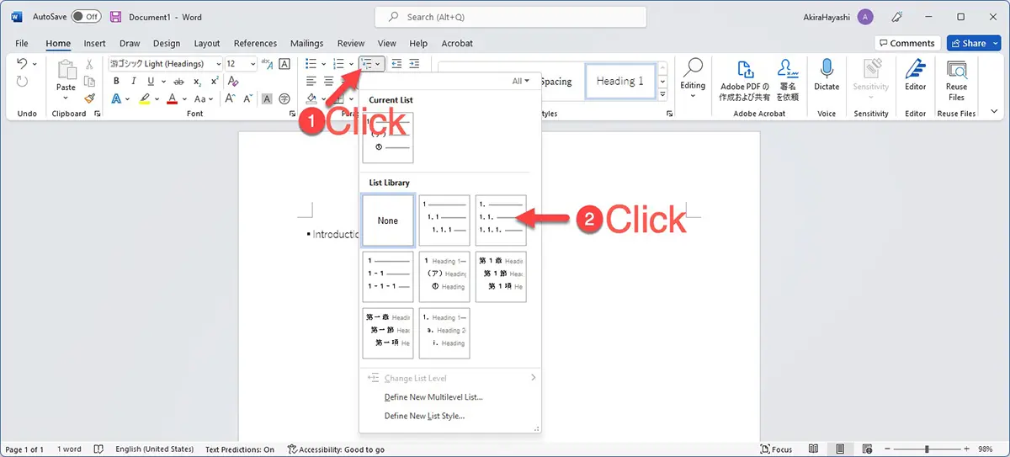Choose Define New Multilevel List
This screenshot has width=1010, height=457.
pos(433,397)
